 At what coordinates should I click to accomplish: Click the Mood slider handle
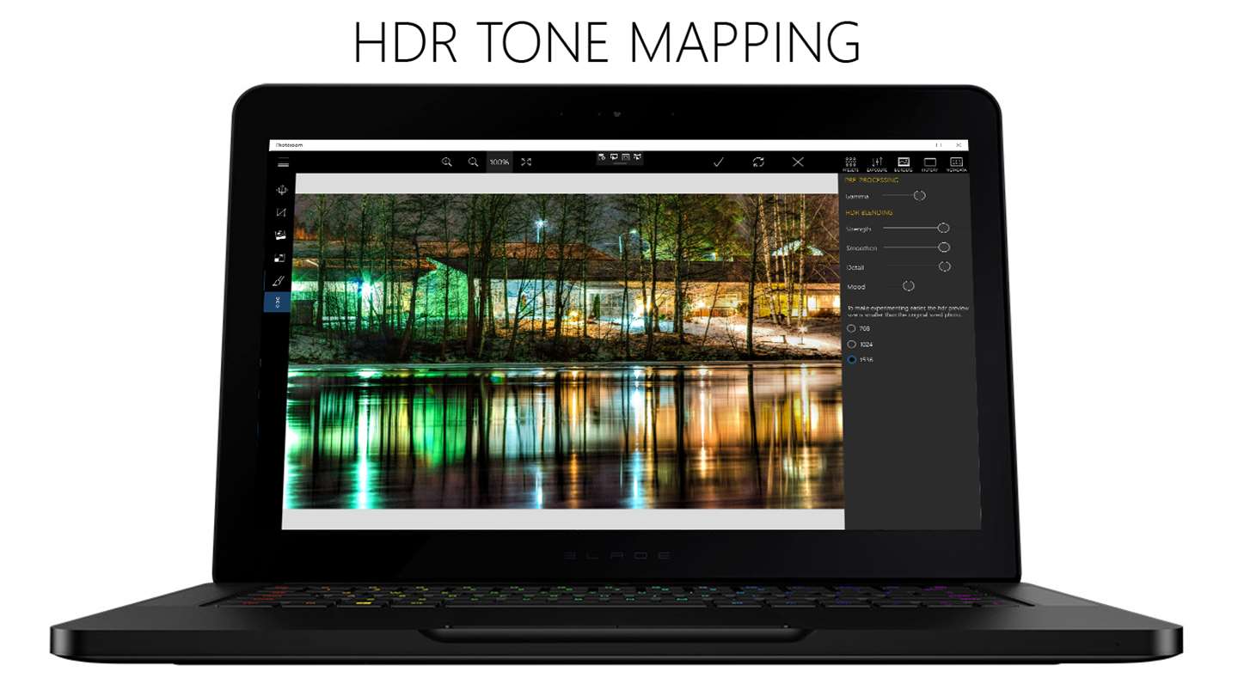coord(908,285)
